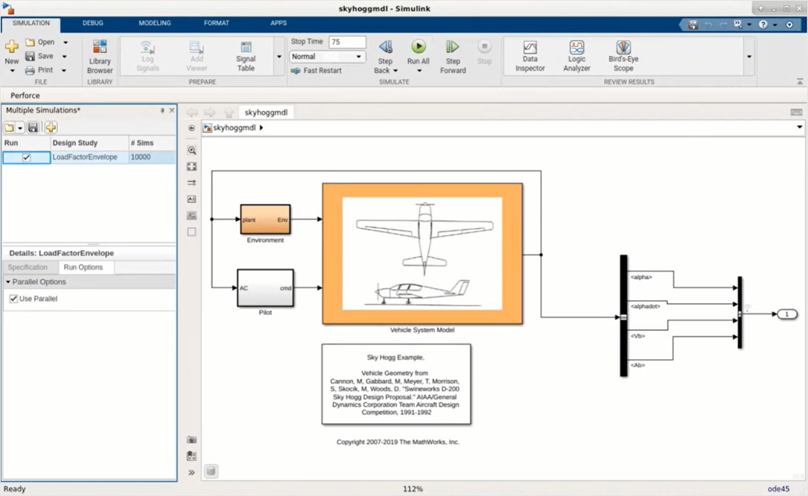The image size is (808, 496).
Task: Open the Library Browser
Action: pyautogui.click(x=100, y=56)
